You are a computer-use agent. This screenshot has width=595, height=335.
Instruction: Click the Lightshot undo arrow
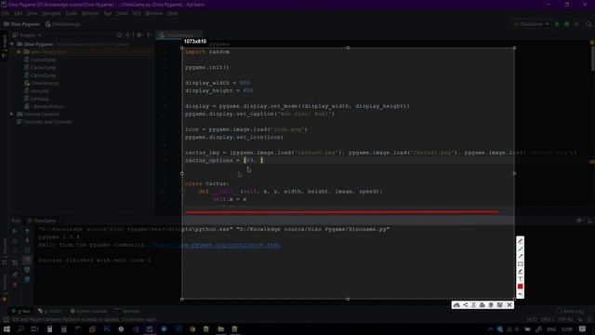521,294
